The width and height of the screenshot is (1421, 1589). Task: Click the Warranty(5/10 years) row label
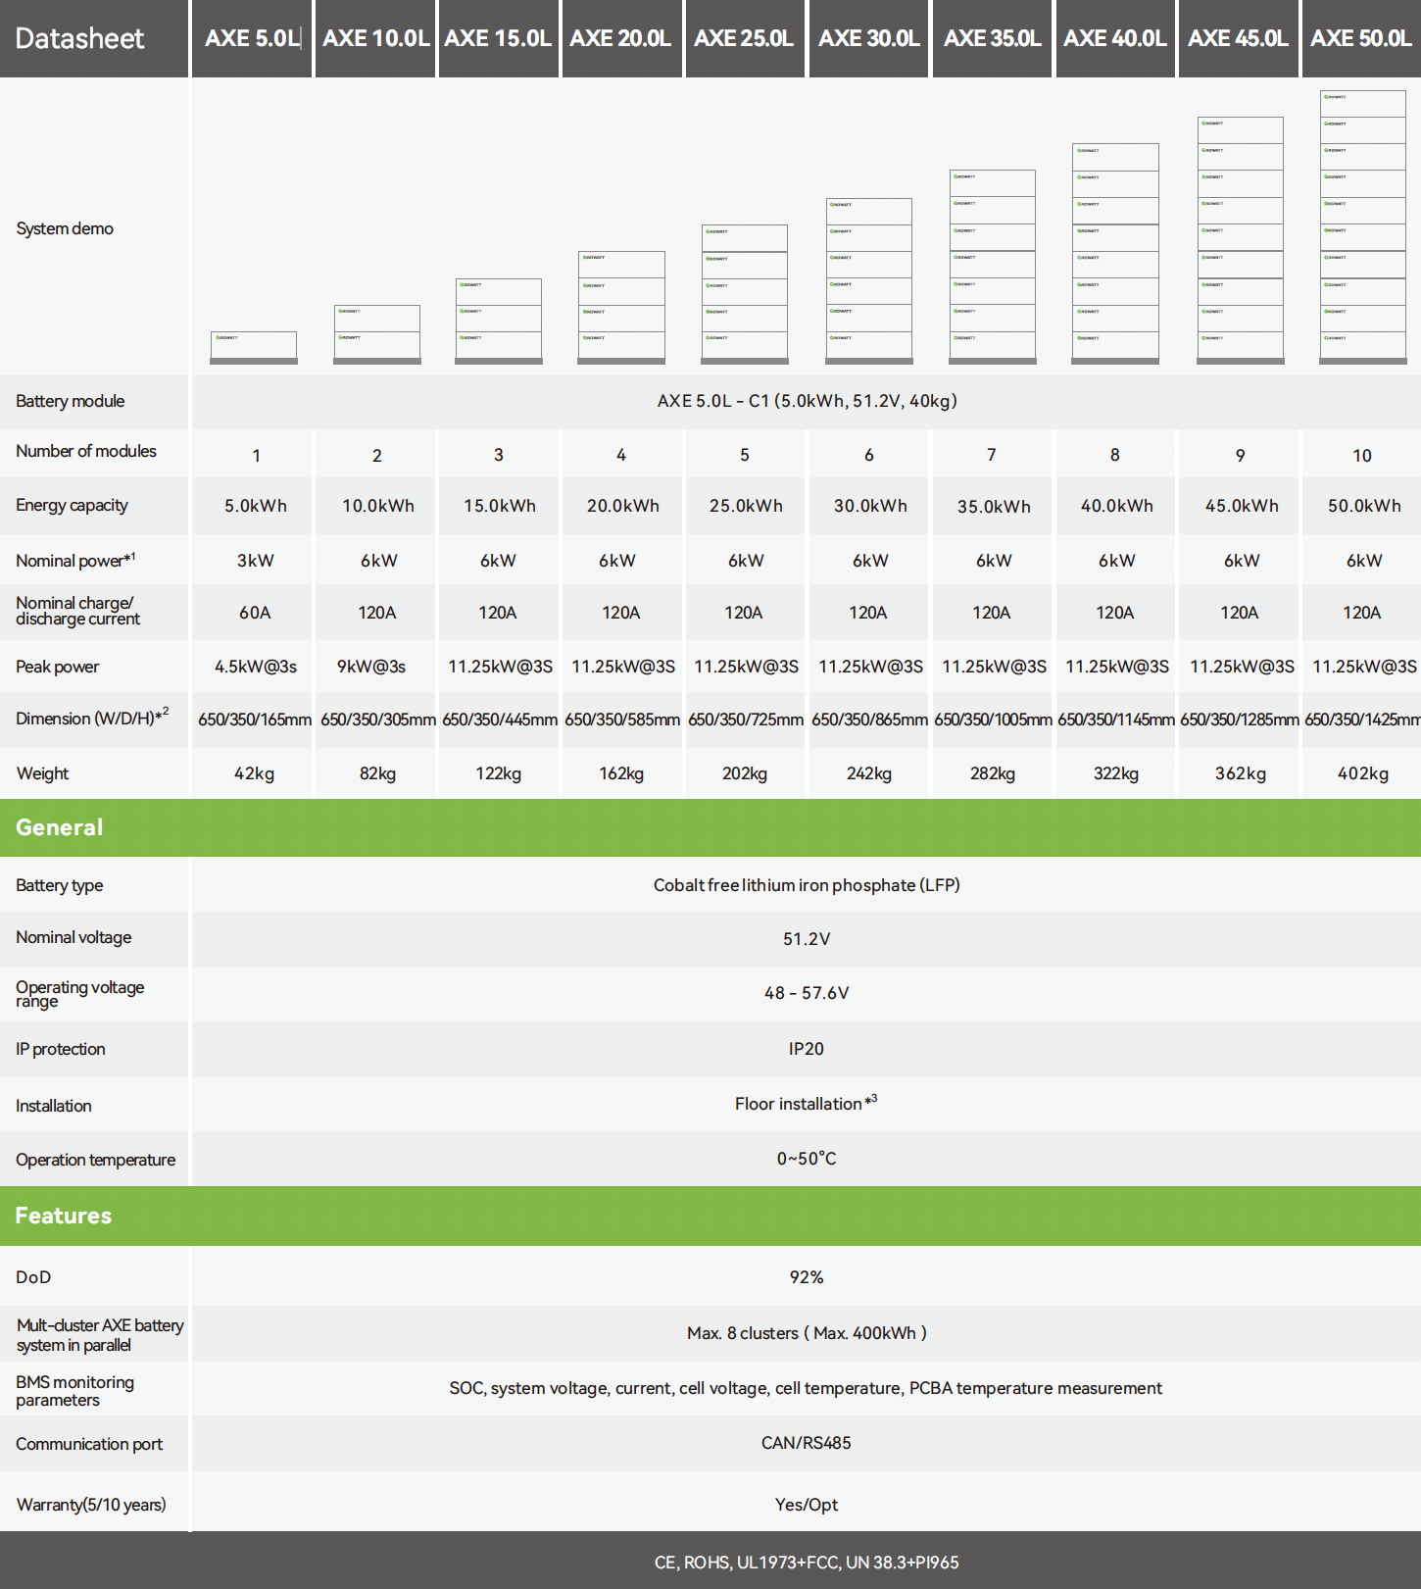91,1505
